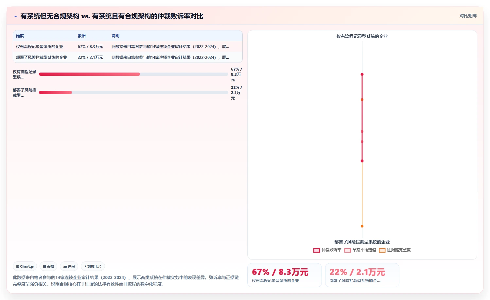Screen dimensions: 490x300
Task: Click the Chart.js tag chip
Action: [x=25, y=266]
